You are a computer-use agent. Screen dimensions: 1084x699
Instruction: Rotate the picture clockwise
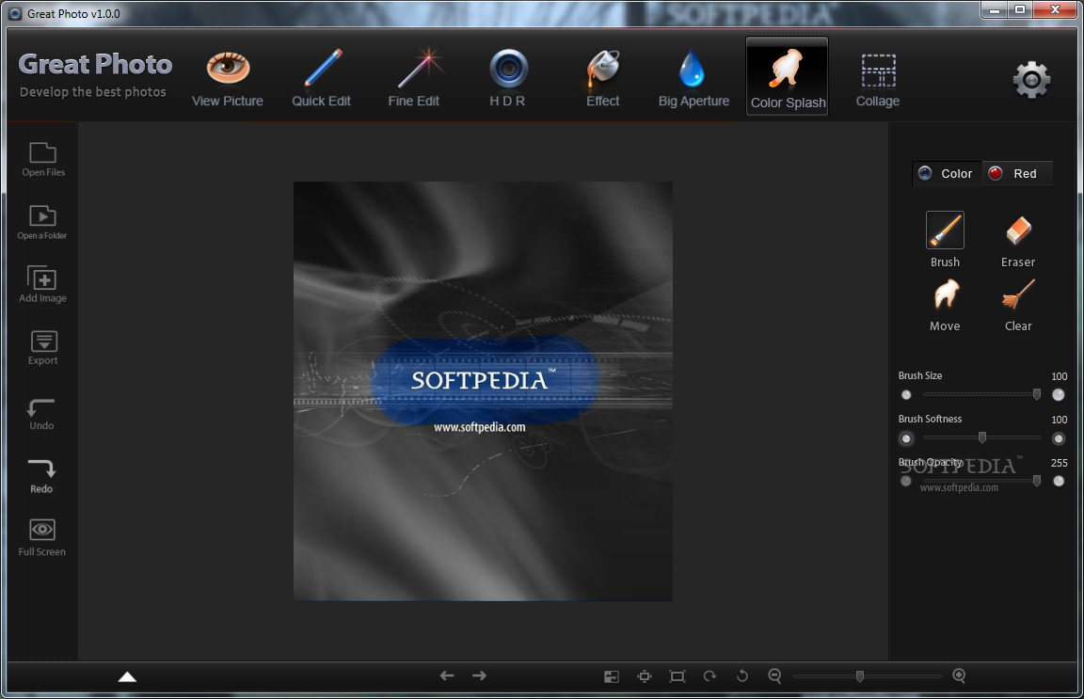click(x=709, y=676)
